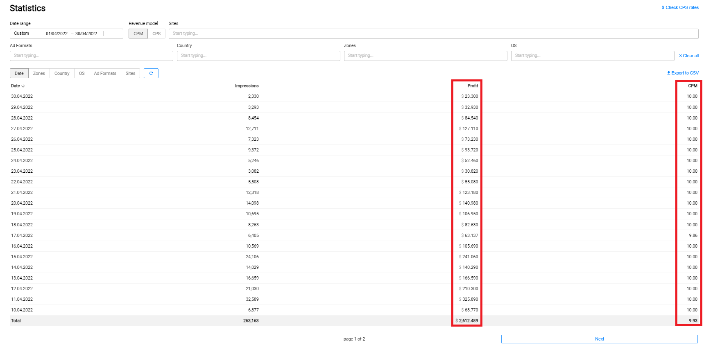Click the end date 30/04/2022 field
Screen dimensions: 704x345
point(86,34)
